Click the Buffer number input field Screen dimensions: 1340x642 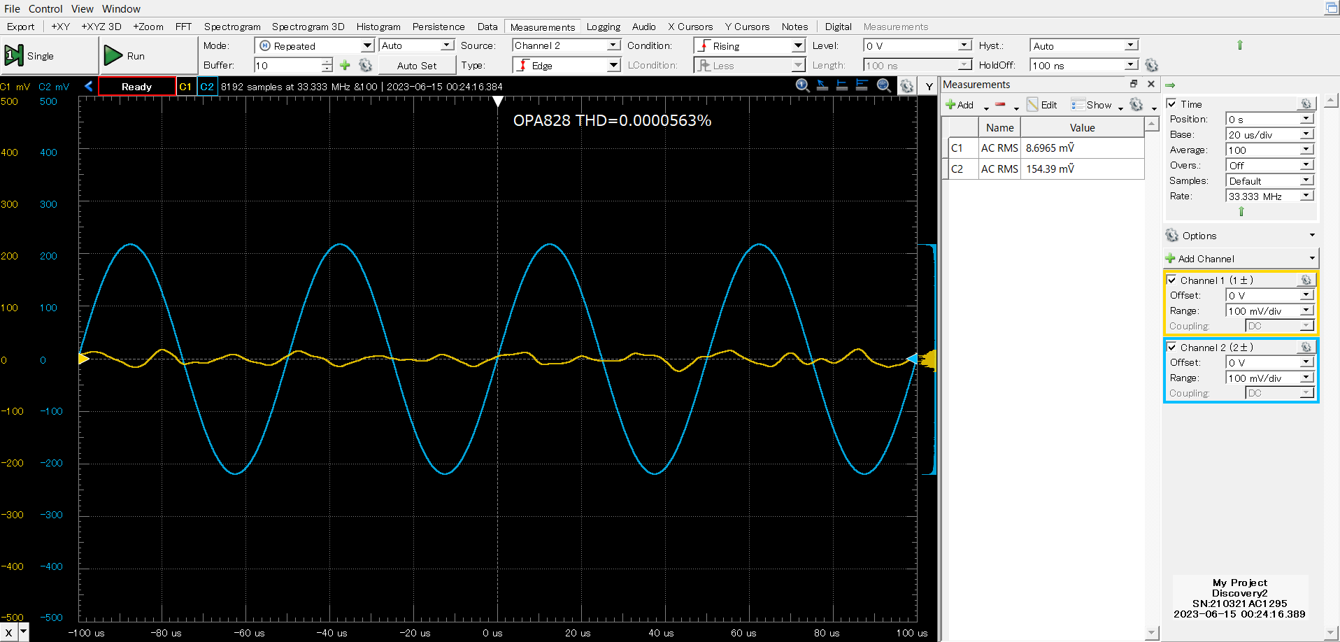pyautogui.click(x=287, y=65)
